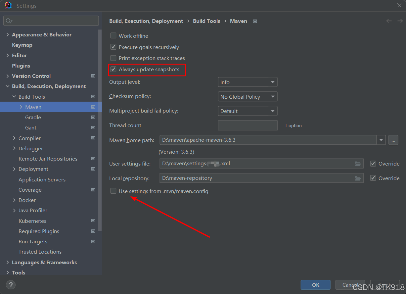Expand the Docker node
Viewport: 406px width, 294px height.
point(14,200)
